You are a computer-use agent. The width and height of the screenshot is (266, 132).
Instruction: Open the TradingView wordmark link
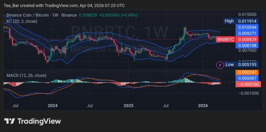(39, 121)
